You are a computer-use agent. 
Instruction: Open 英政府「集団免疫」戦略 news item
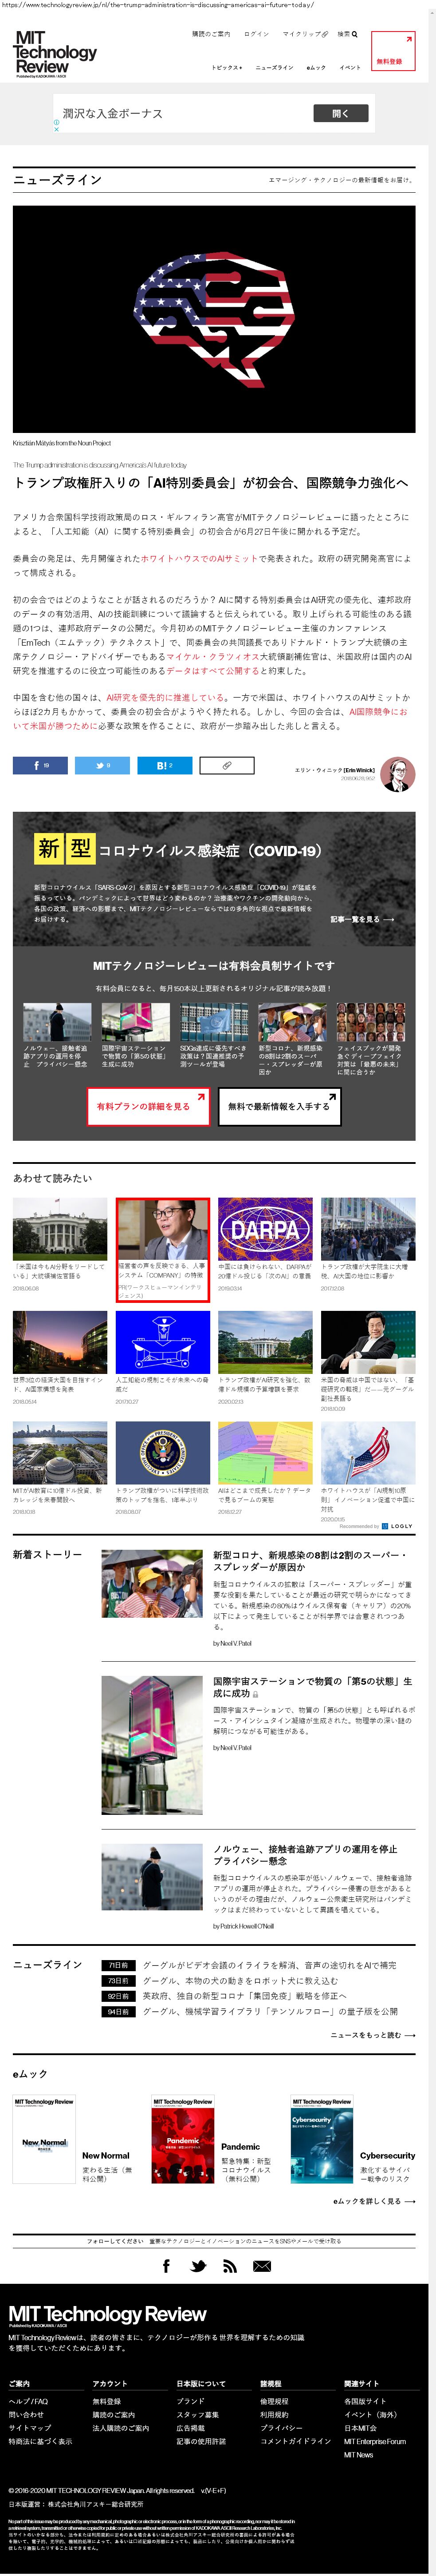pyautogui.click(x=244, y=1995)
